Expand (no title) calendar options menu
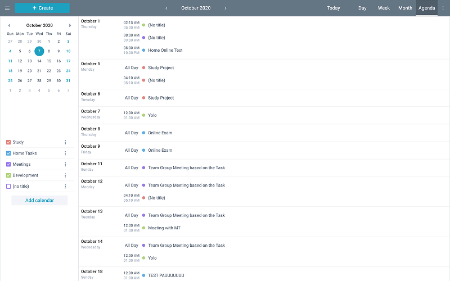Viewport: 450px width, 281px height. pyautogui.click(x=65, y=186)
